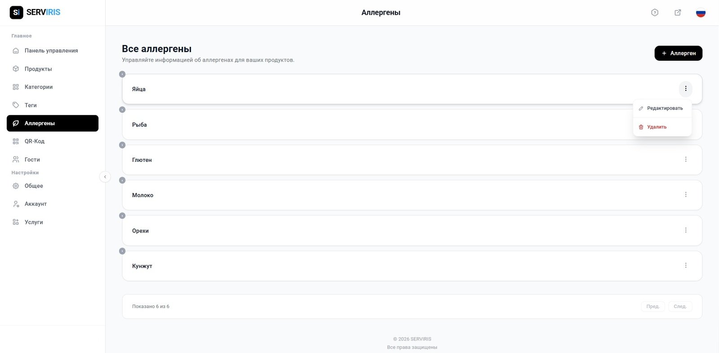Expand options menu for Орехи row
The image size is (719, 353).
686,230
